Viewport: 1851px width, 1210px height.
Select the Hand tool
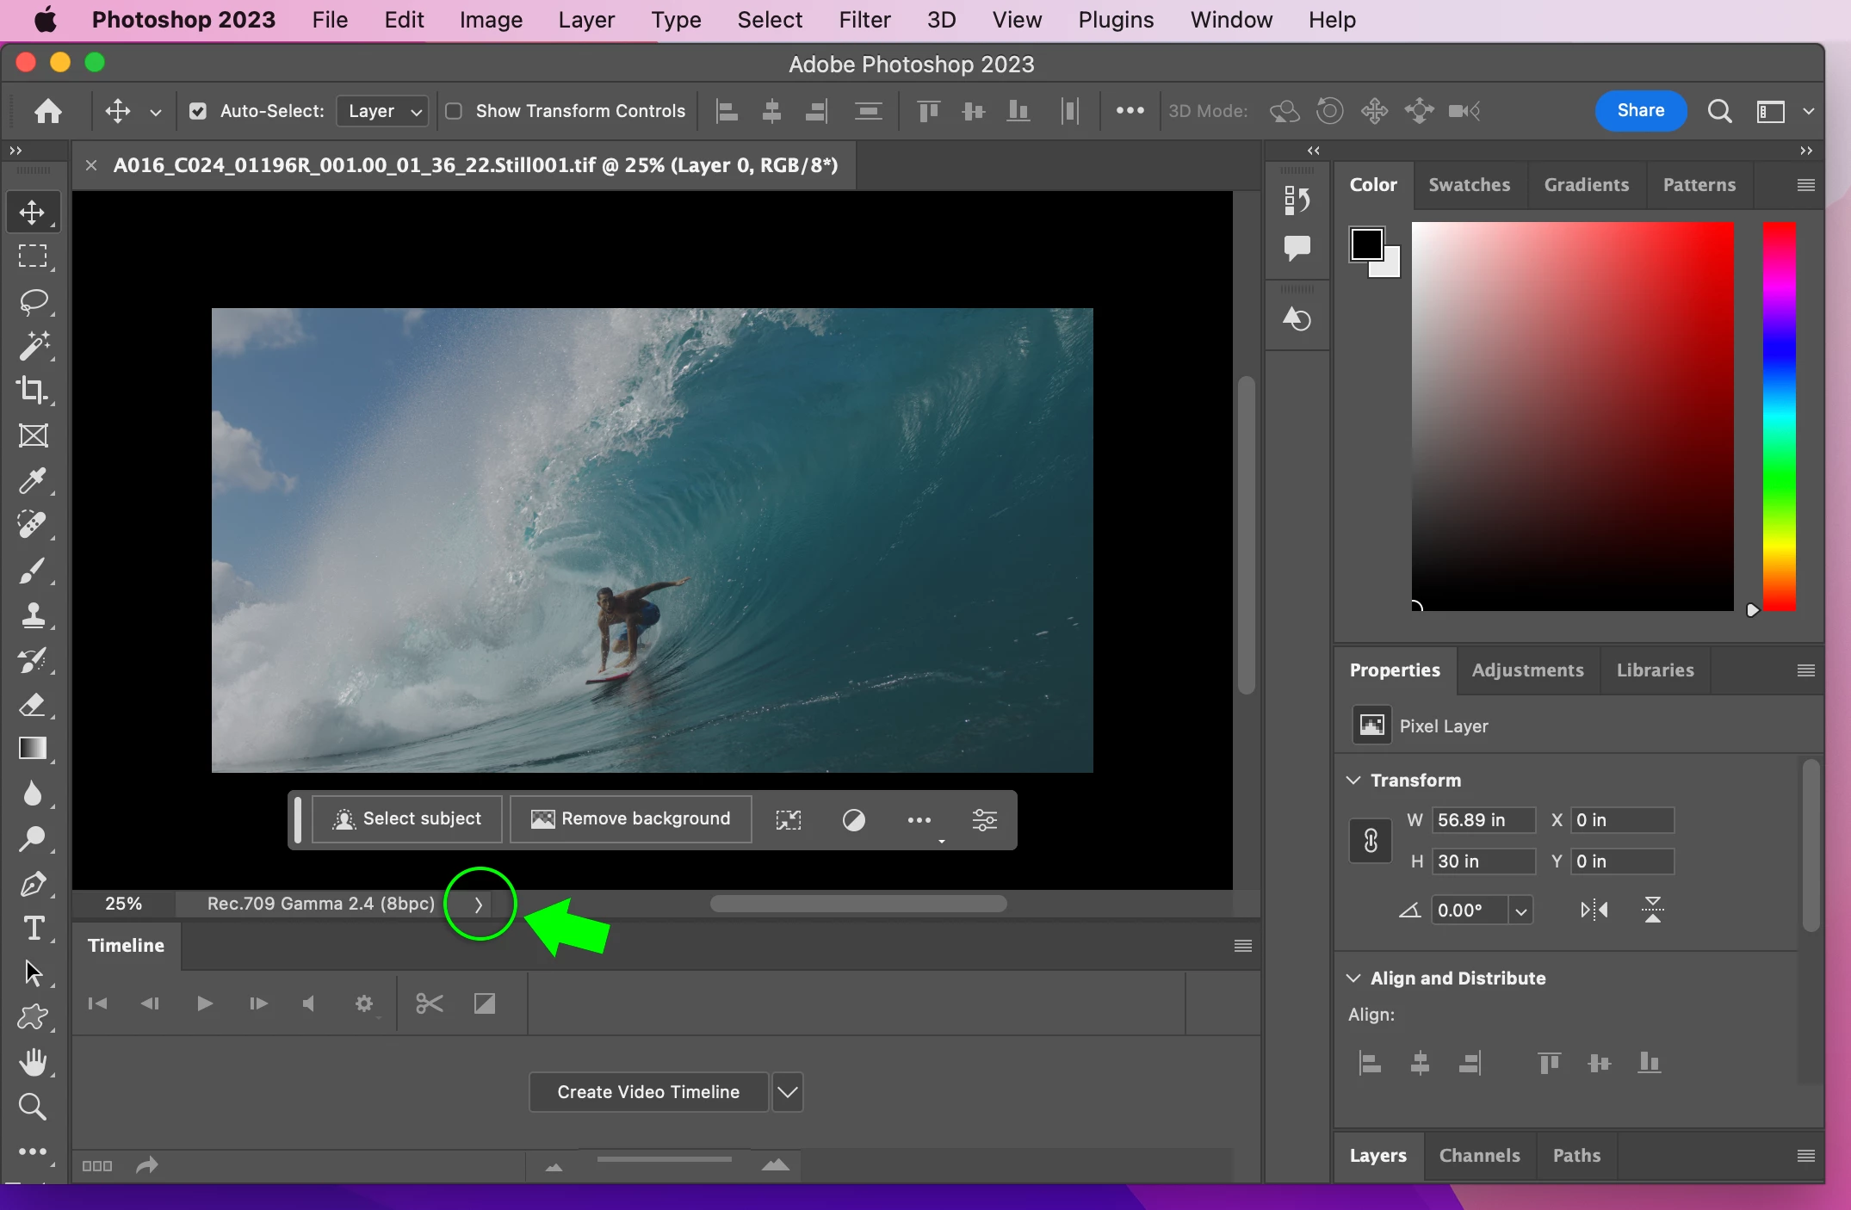tap(33, 1062)
